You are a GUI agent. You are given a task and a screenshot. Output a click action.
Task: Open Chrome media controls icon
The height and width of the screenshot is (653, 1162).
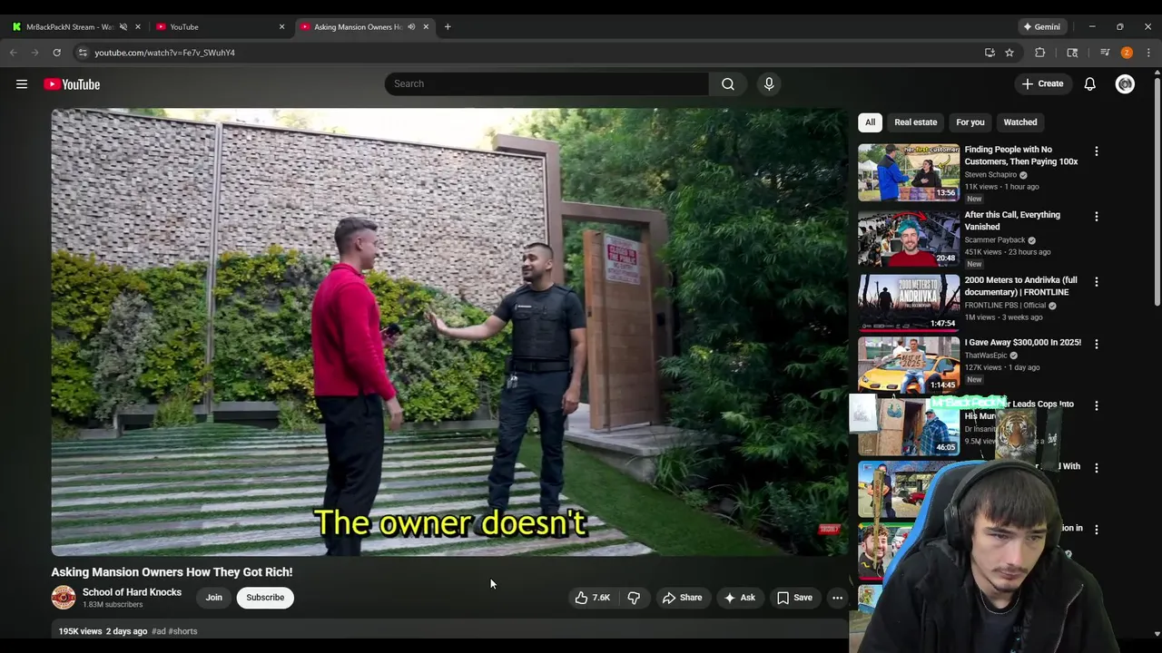pyautogui.click(x=1105, y=53)
